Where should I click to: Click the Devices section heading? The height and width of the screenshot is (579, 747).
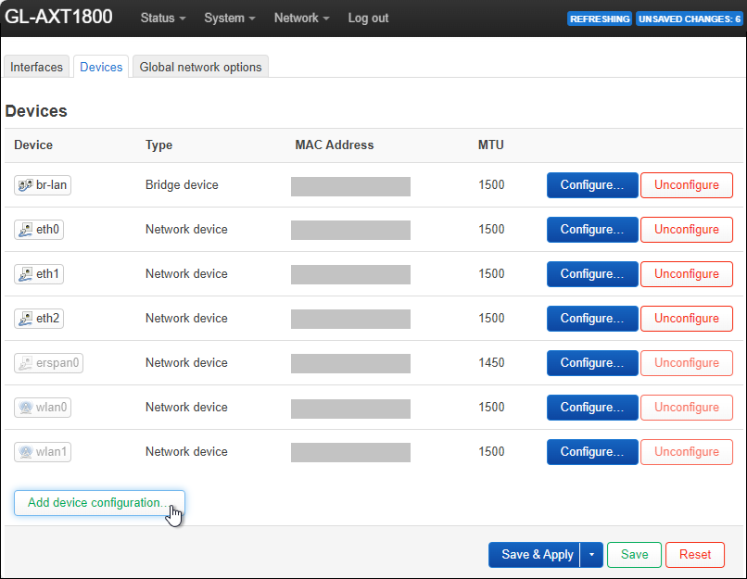tap(36, 111)
